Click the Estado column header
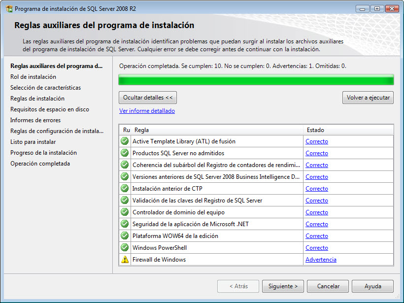 point(348,130)
